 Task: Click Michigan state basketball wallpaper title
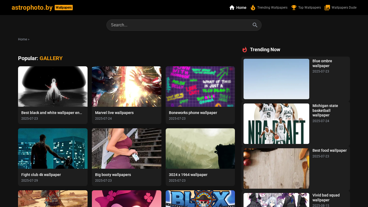pos(325,111)
